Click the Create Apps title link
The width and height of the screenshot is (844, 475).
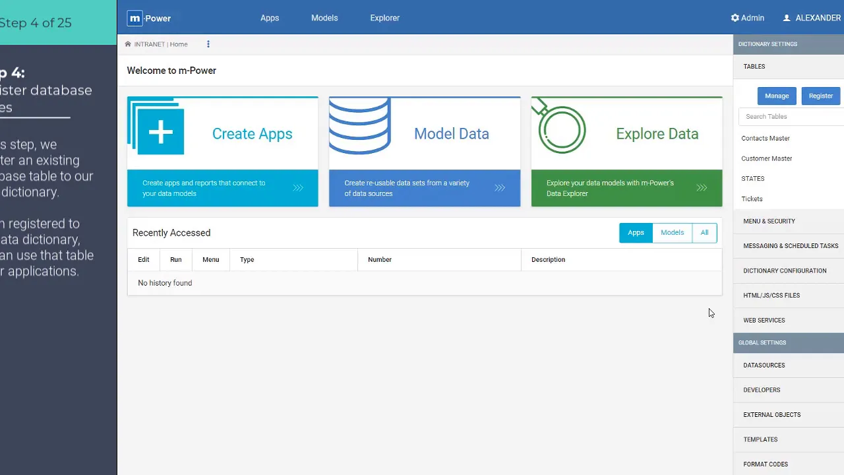252,134
